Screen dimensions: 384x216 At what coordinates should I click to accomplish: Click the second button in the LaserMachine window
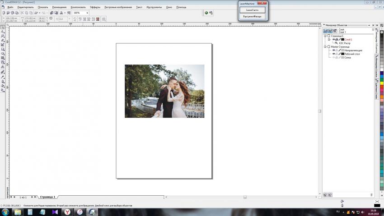[253, 16]
